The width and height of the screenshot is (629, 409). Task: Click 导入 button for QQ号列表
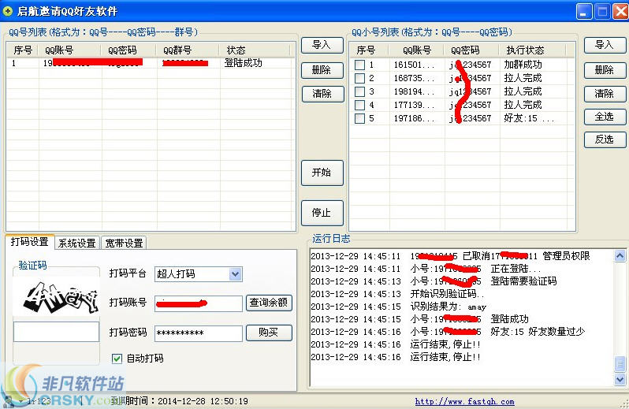(x=322, y=45)
